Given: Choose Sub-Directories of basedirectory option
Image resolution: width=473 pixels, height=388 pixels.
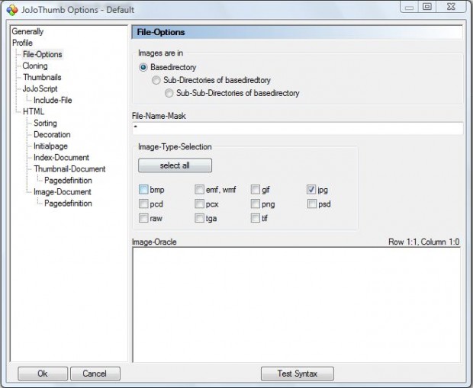Looking at the screenshot, I should (x=156, y=80).
